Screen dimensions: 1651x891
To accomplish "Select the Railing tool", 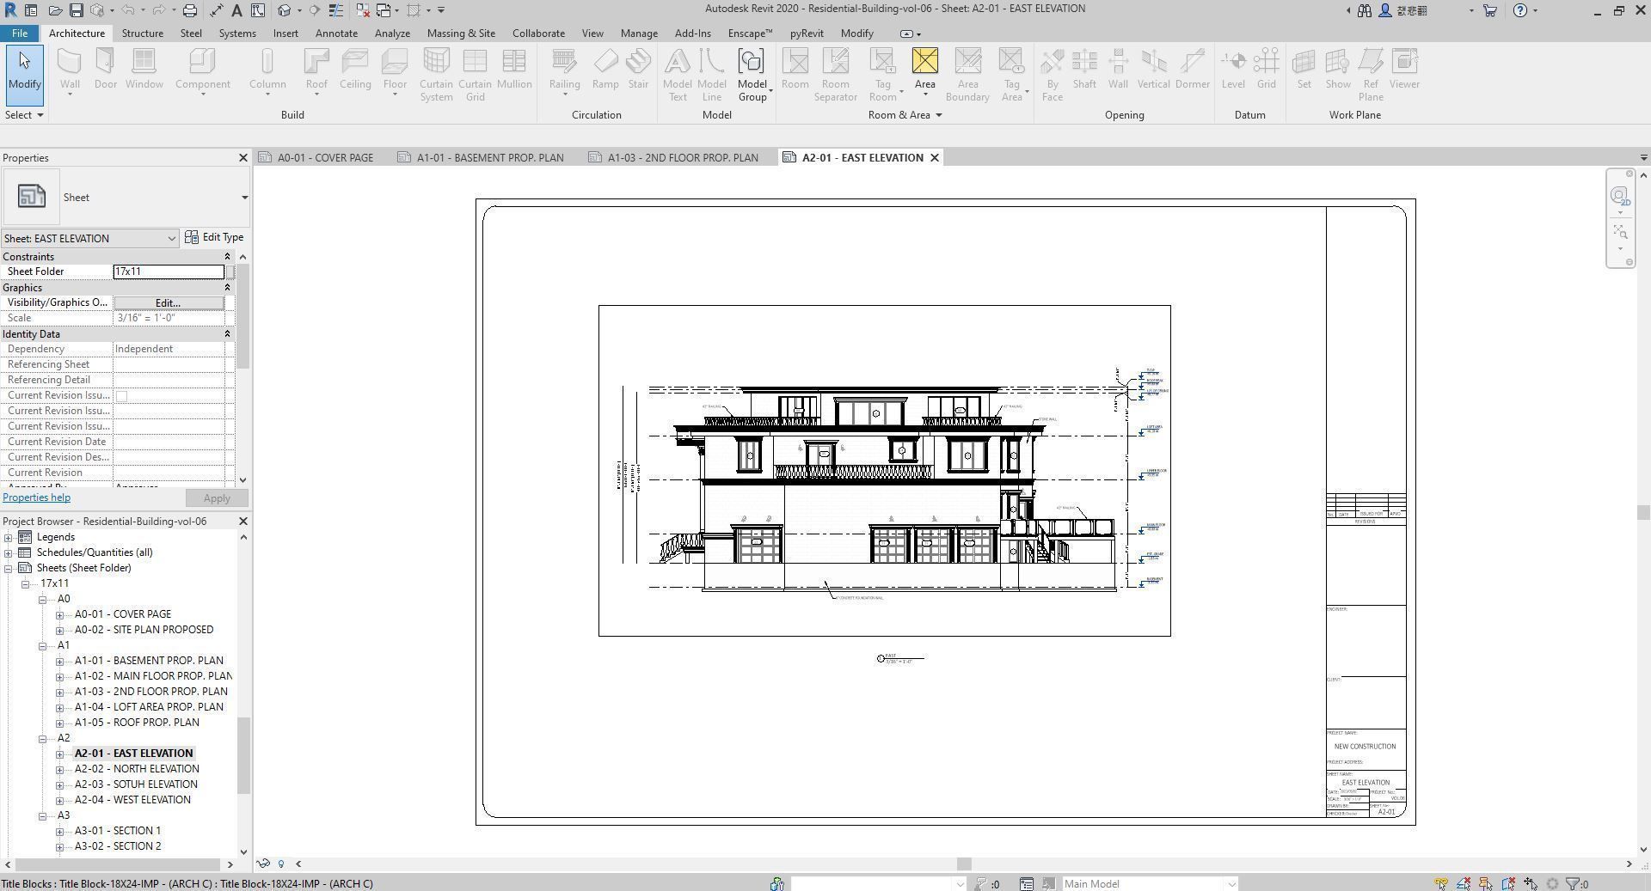I will point(564,70).
